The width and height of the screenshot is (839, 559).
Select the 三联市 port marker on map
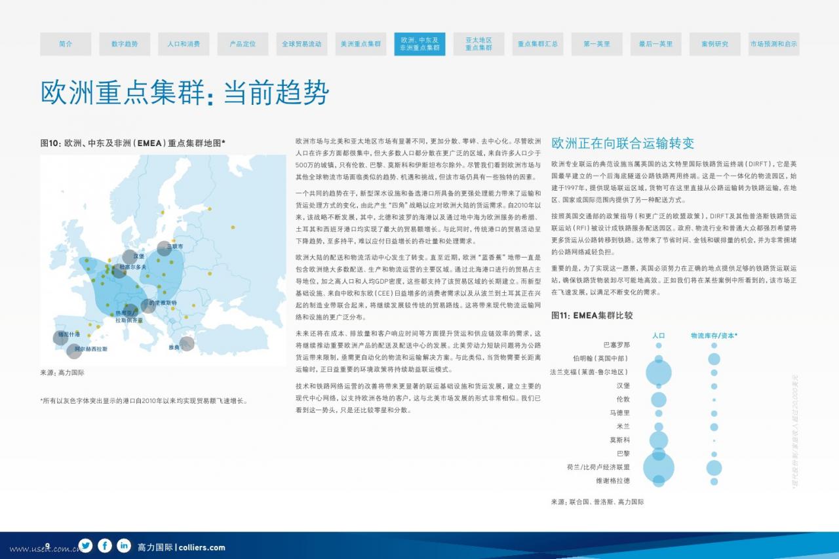click(163, 248)
